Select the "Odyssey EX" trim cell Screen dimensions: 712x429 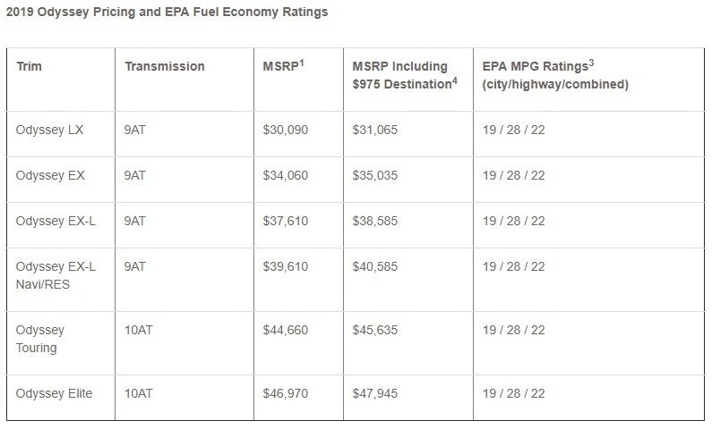click(x=50, y=175)
